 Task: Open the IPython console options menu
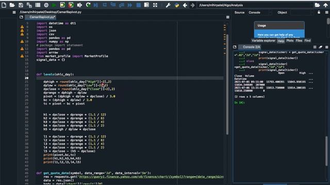326,47
